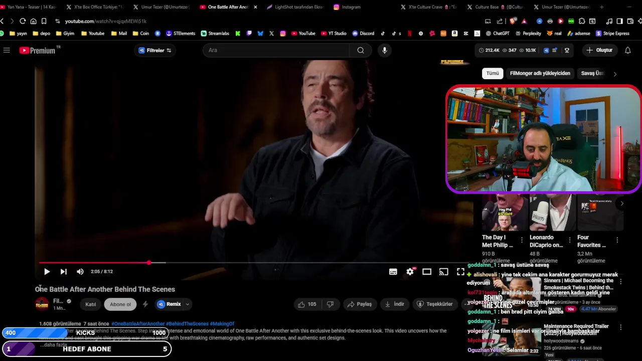Open the Perplexity bookmark
This screenshot has height=361, width=642.
coord(528,34)
